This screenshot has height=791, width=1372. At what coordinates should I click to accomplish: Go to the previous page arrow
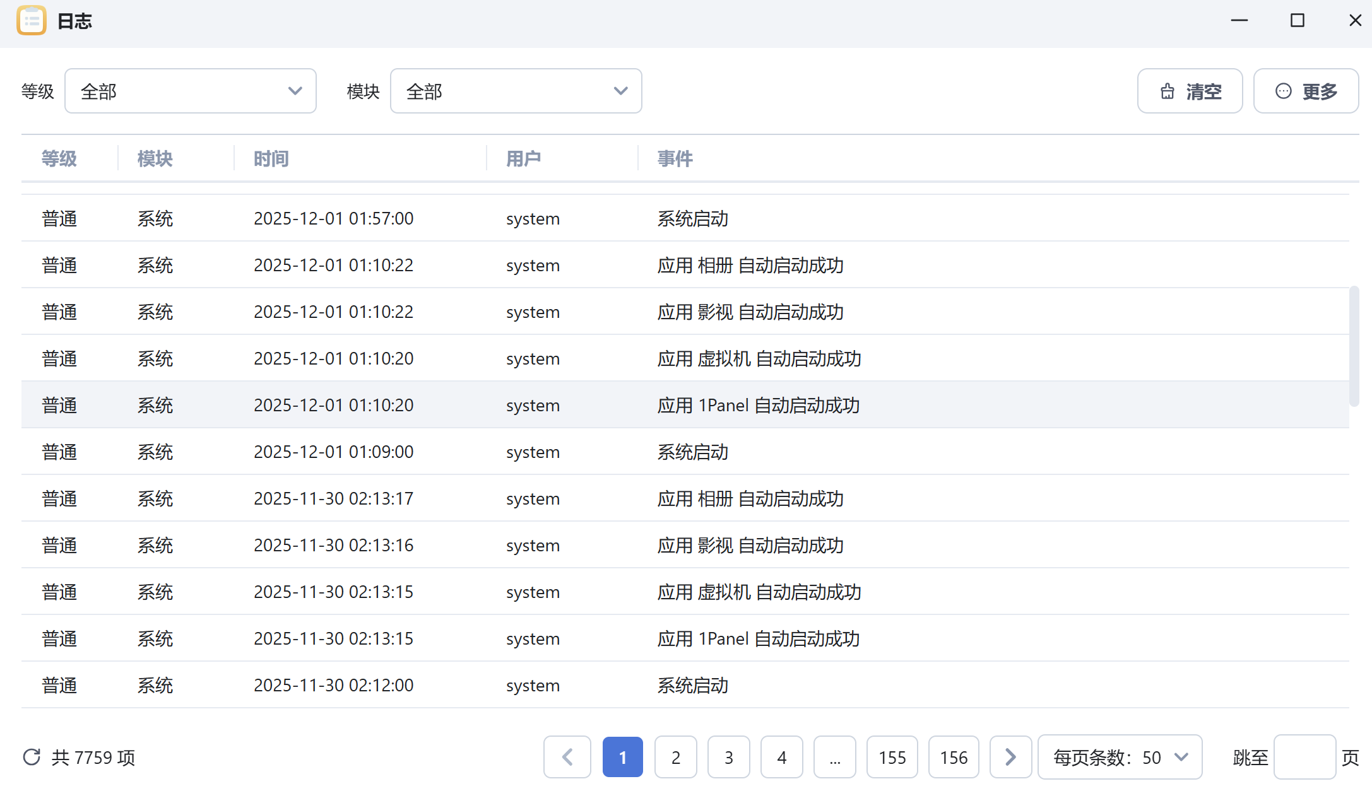[567, 757]
